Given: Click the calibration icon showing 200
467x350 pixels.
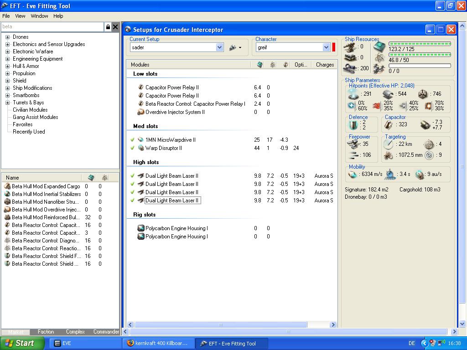Looking at the screenshot, I should [x=350, y=68].
